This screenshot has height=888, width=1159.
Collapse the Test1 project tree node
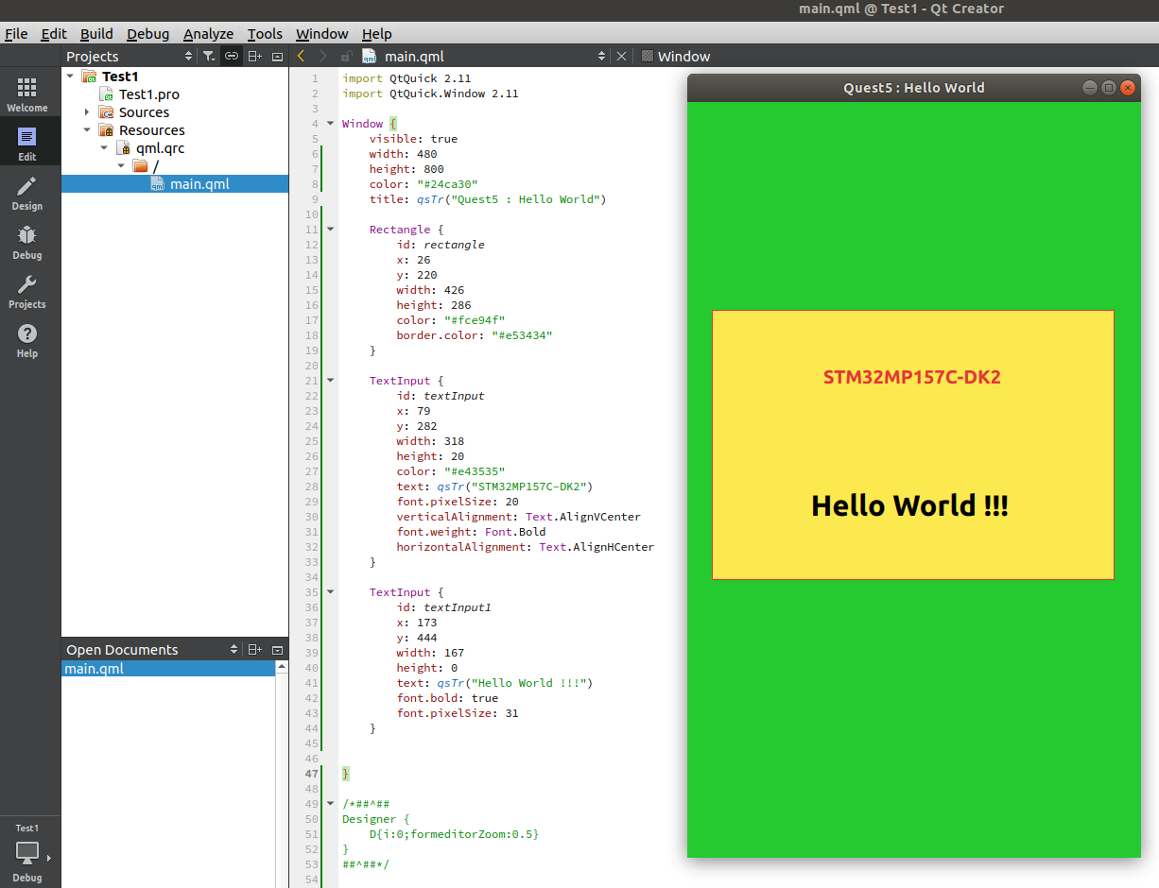click(70, 77)
